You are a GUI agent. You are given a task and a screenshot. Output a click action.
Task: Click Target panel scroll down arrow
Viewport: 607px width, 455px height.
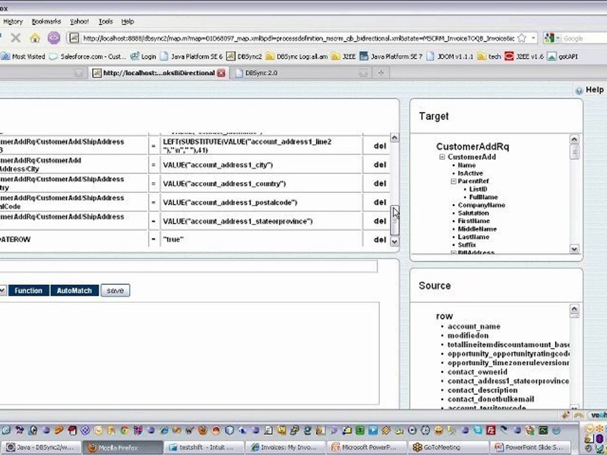click(x=574, y=249)
